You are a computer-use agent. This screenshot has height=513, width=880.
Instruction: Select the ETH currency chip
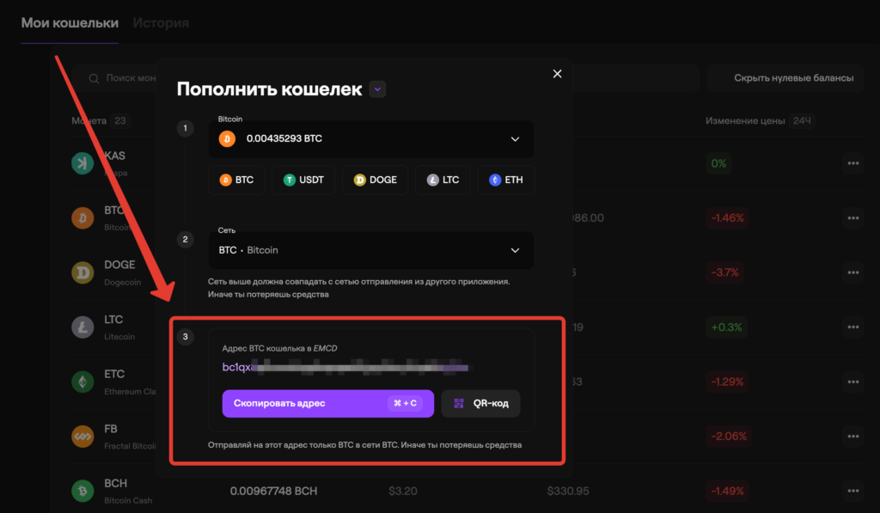click(x=505, y=180)
